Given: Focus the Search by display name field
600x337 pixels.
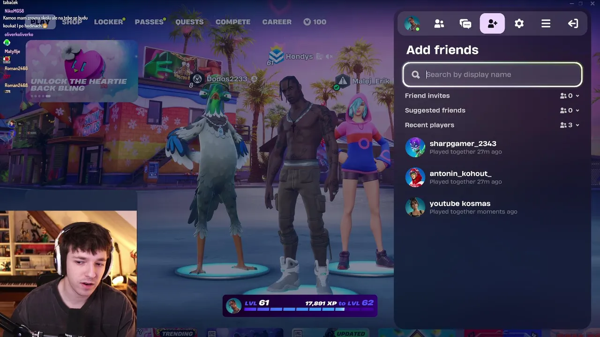Looking at the screenshot, I should [x=492, y=74].
